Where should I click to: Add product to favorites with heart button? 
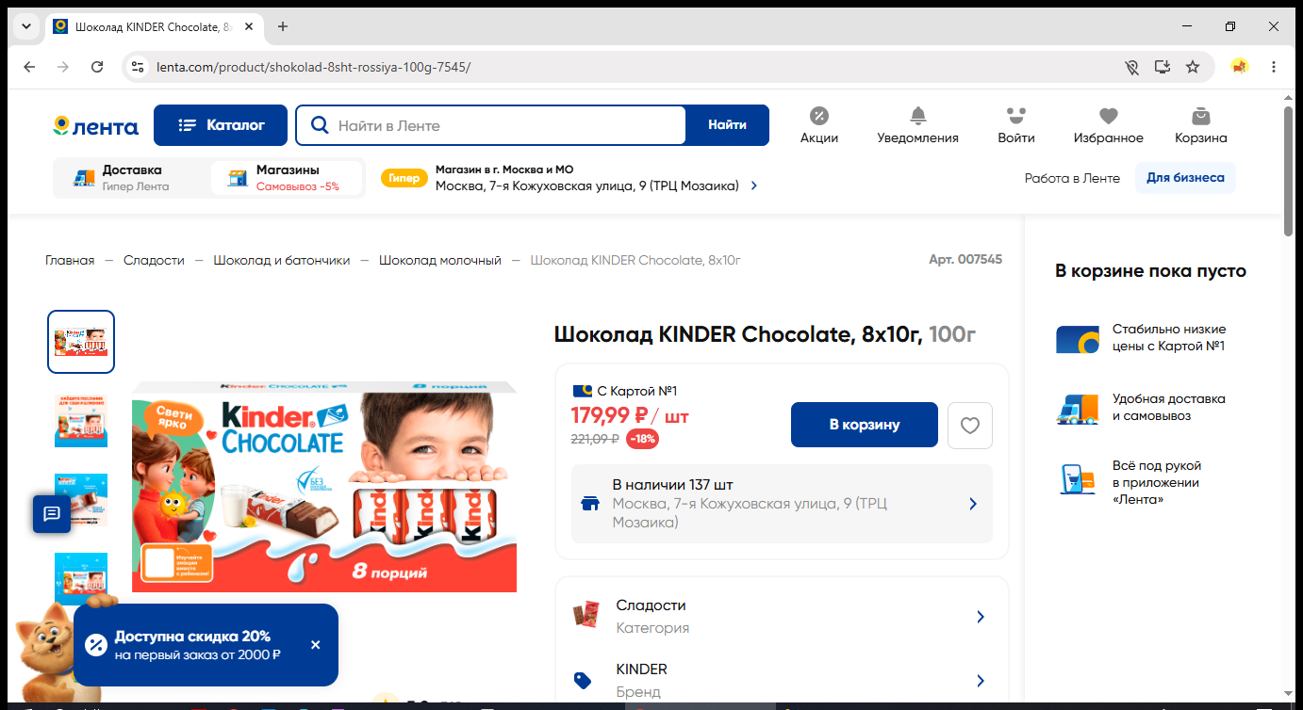970,426
